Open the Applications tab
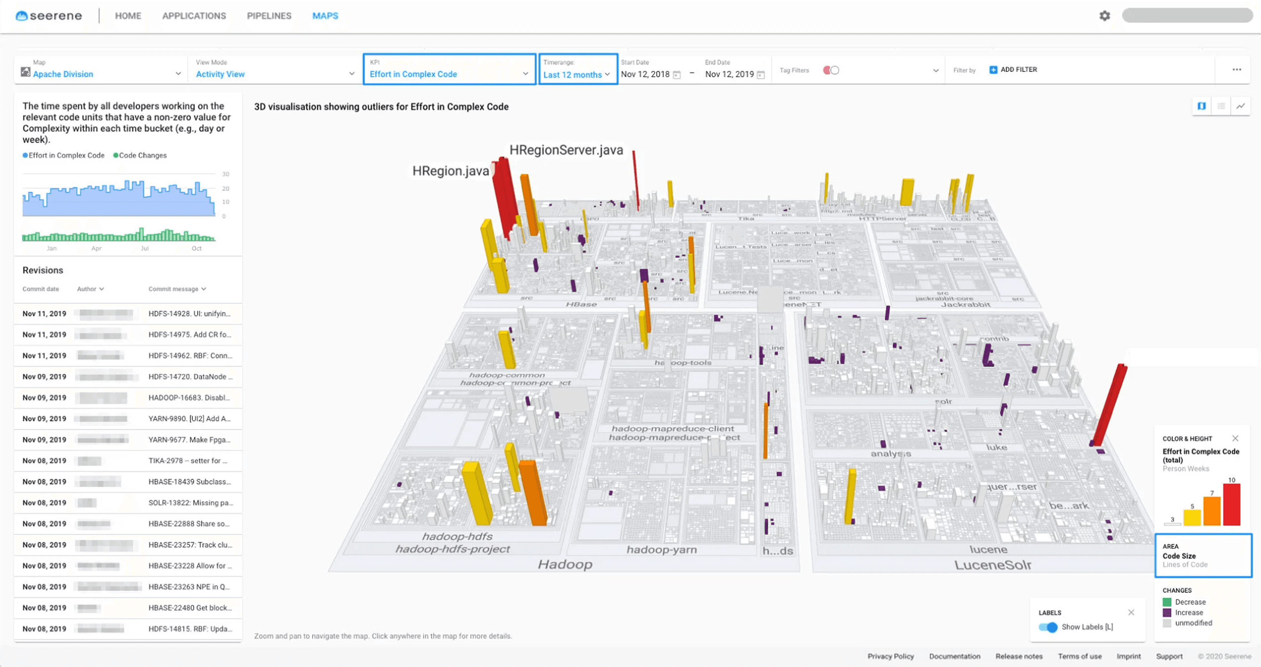This screenshot has width=1261, height=667. pyautogui.click(x=194, y=16)
